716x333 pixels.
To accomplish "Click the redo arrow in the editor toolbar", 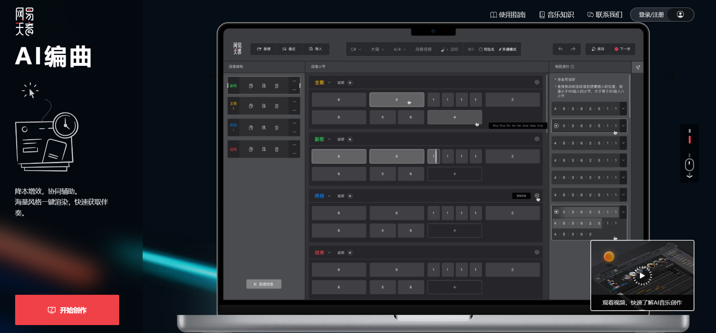I will click(573, 49).
